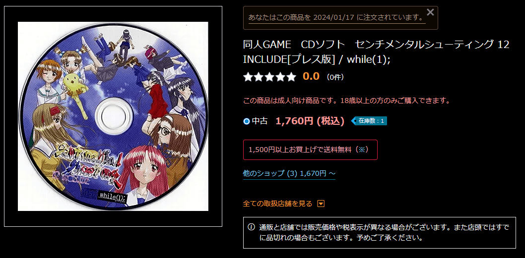Screen dimensions: 525x258
Task: Open the CD disc product image
Action: point(113,116)
